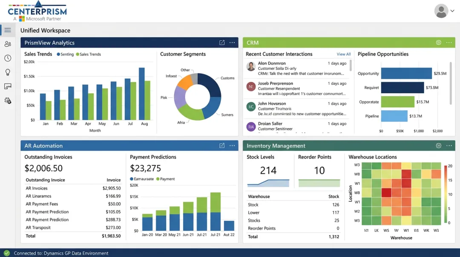Select the 'Customs' donut chart label
This screenshot has height=257, width=460.
pos(227,78)
